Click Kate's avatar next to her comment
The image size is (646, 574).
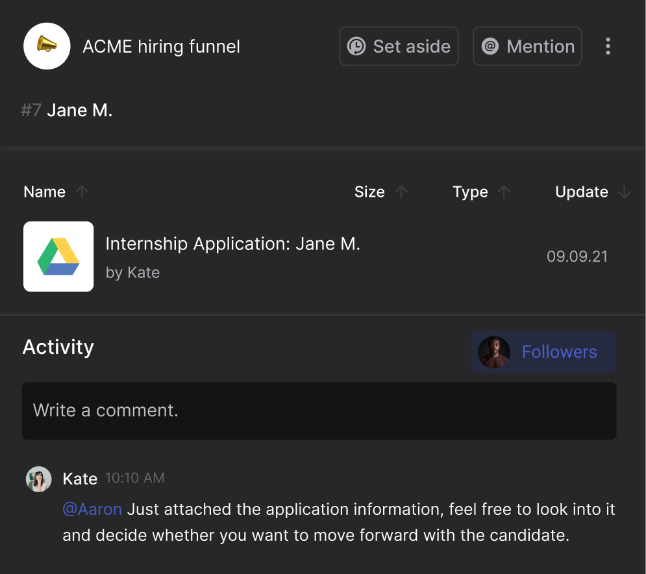tap(38, 479)
